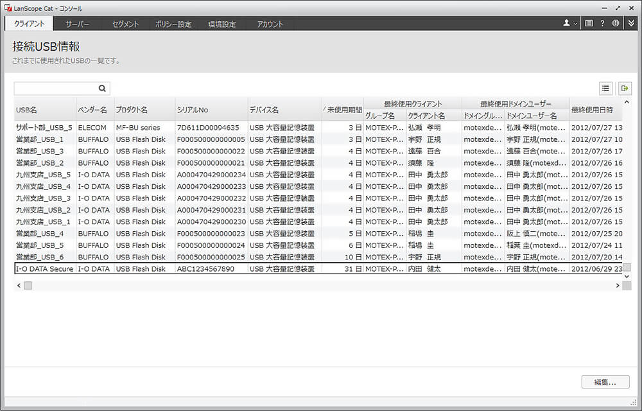Screen dimensions: 642x411
Task: Sort by the シリアルNo column header
Action: pos(211,110)
